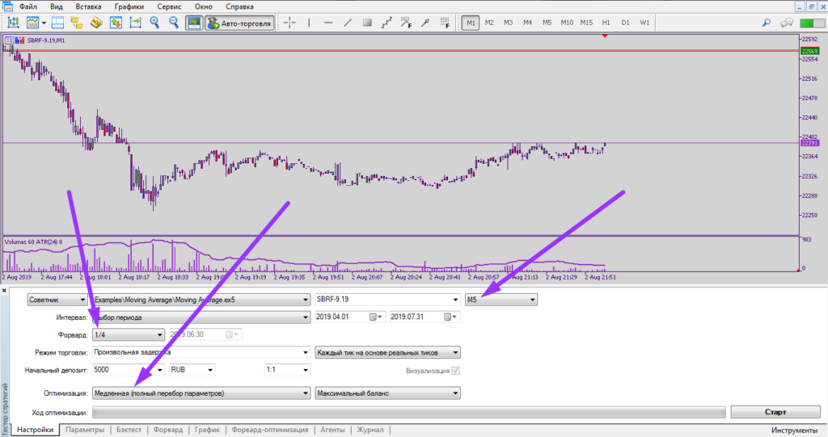Switch chart to M1 timeframe
Screen dimensions: 828x437
point(471,23)
